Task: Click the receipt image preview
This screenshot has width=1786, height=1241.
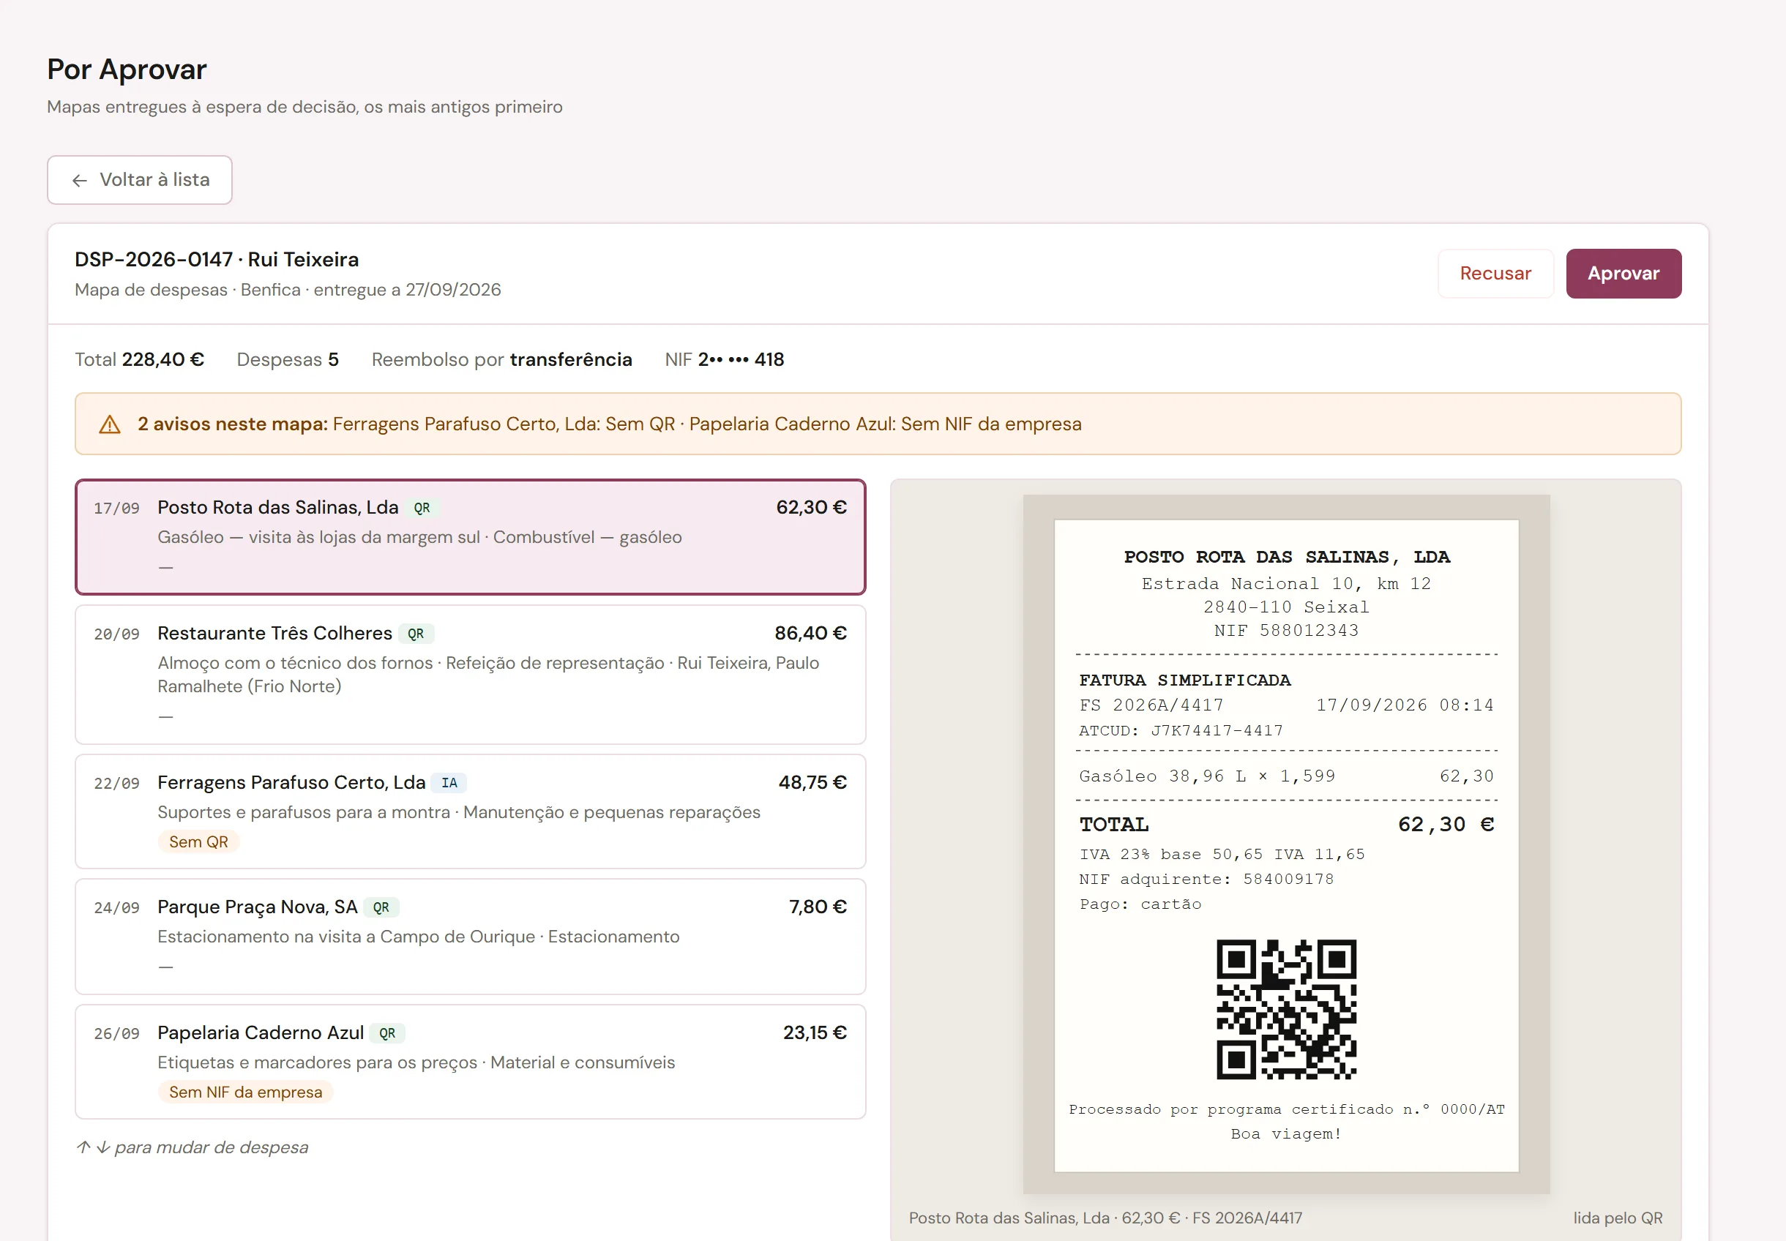Action: pos(1286,844)
